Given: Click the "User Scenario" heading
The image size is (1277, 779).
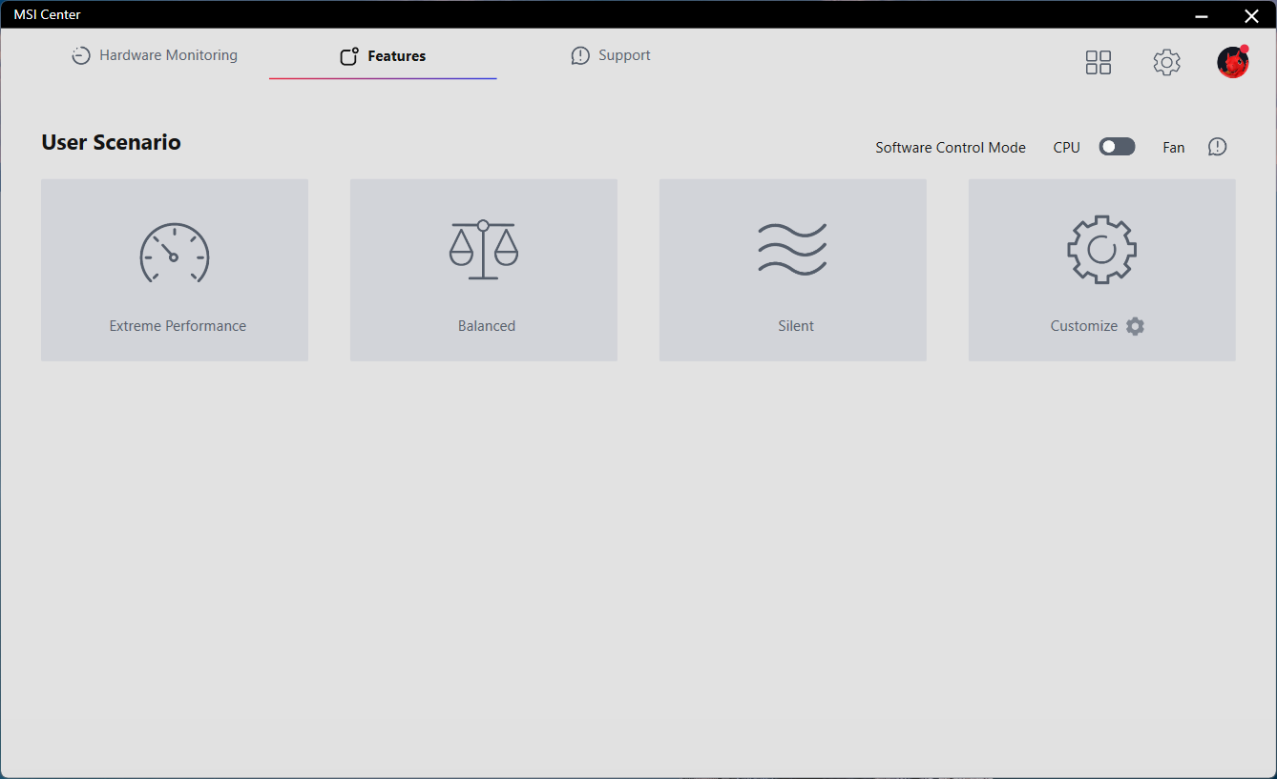Looking at the screenshot, I should pos(111,142).
